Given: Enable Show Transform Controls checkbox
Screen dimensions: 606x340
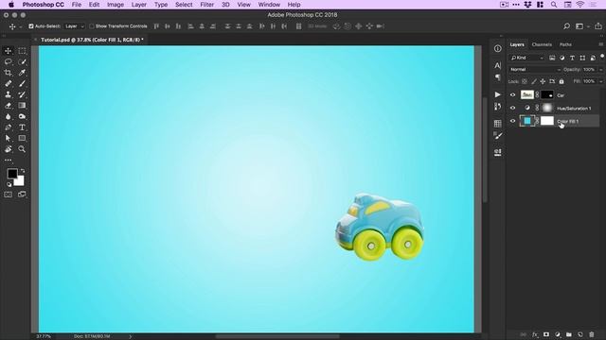Looking at the screenshot, I should pyautogui.click(x=92, y=26).
